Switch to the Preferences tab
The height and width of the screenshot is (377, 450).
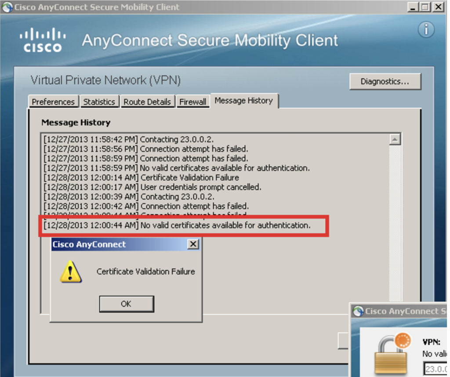tap(53, 102)
